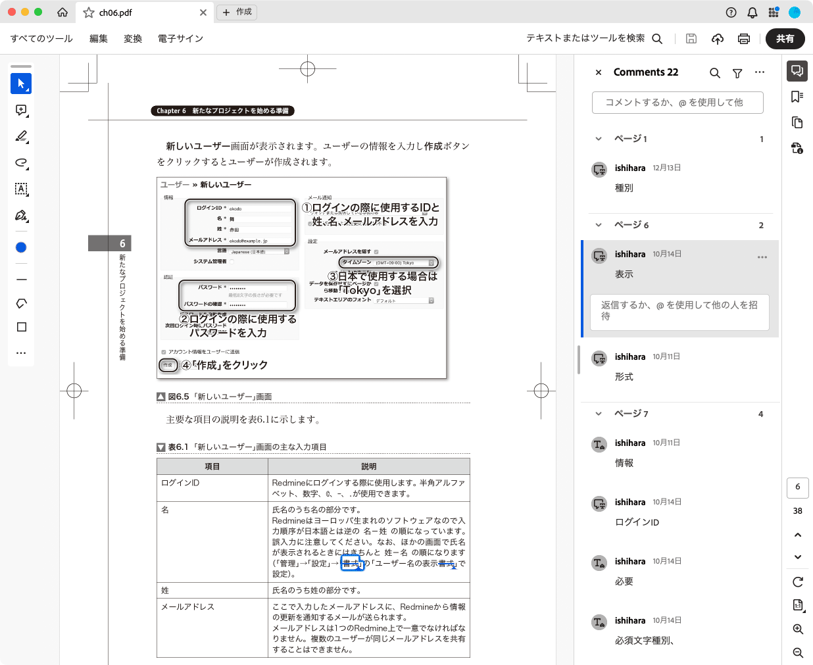
Task: Click the add comment input field
Action: pos(677,103)
